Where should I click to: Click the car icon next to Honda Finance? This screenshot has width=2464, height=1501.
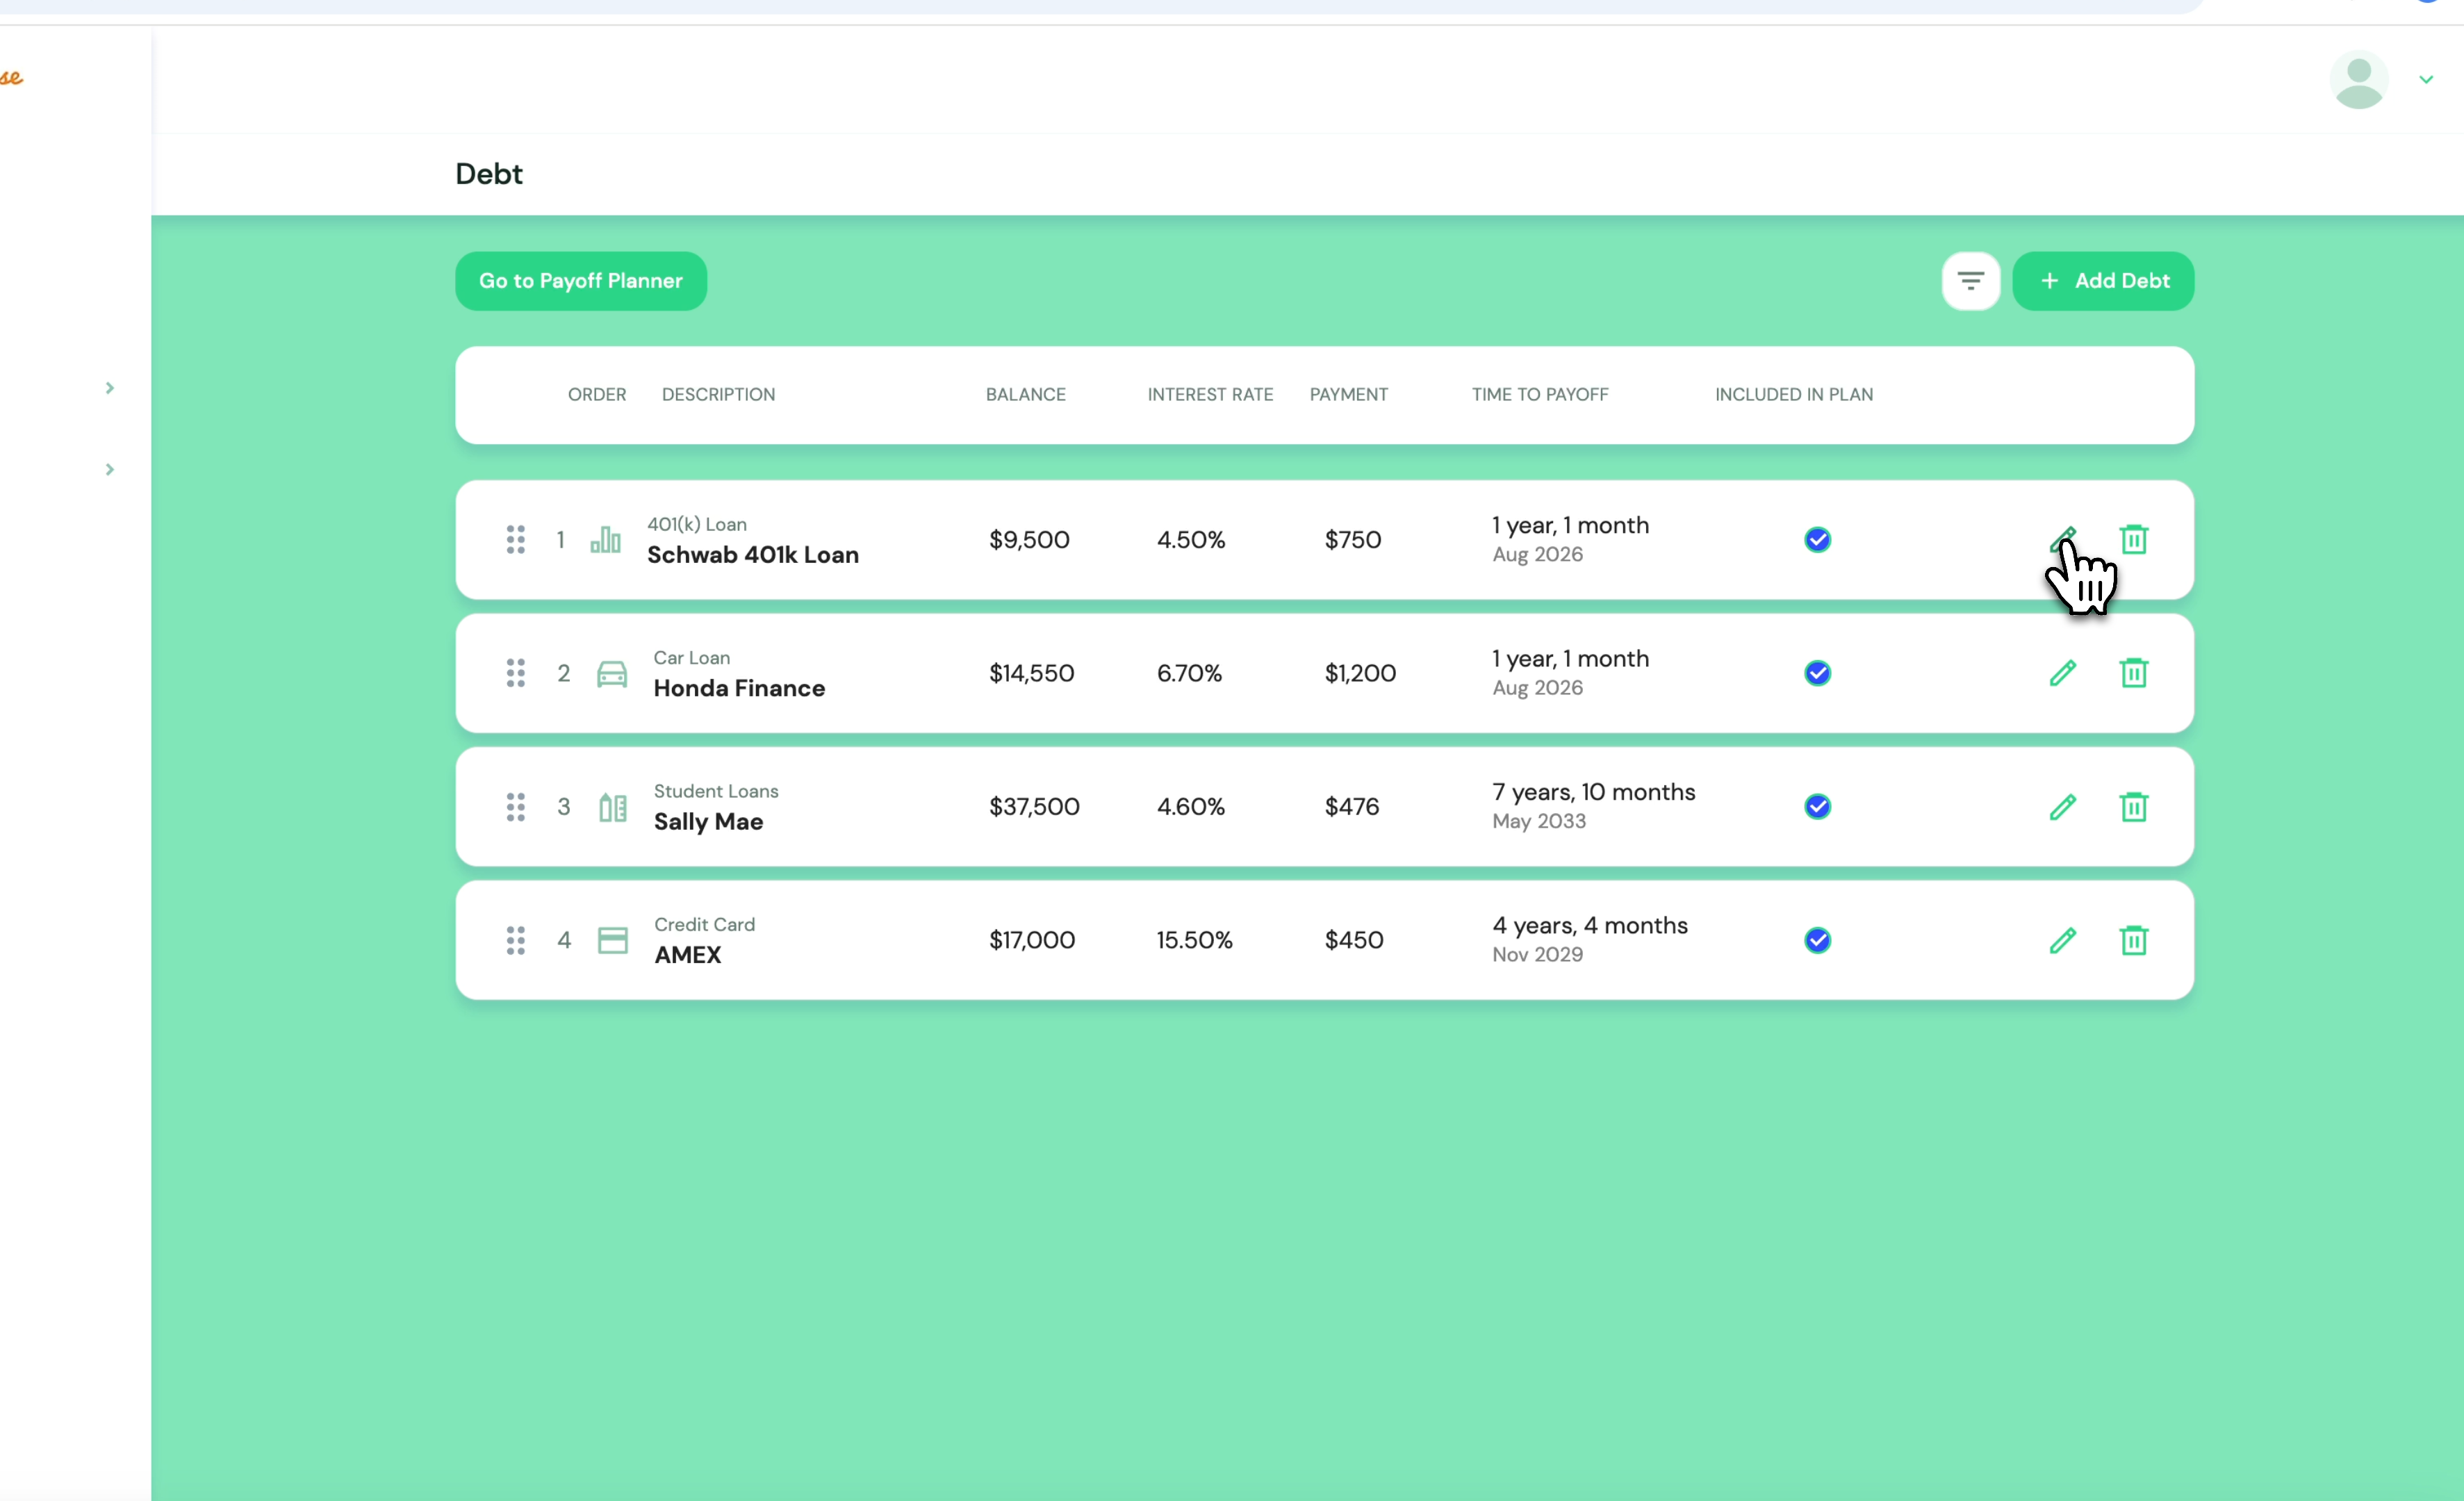pyautogui.click(x=612, y=673)
